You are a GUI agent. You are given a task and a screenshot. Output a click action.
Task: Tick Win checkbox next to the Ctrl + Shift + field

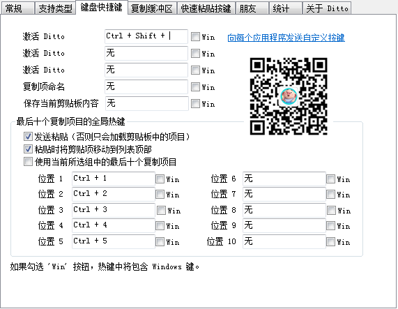pos(195,36)
